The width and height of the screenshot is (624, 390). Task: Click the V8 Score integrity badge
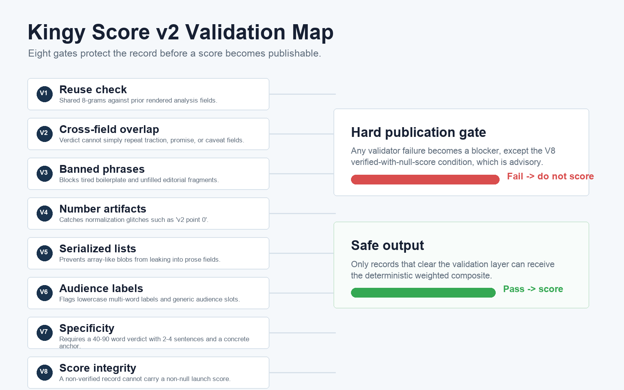(44, 372)
